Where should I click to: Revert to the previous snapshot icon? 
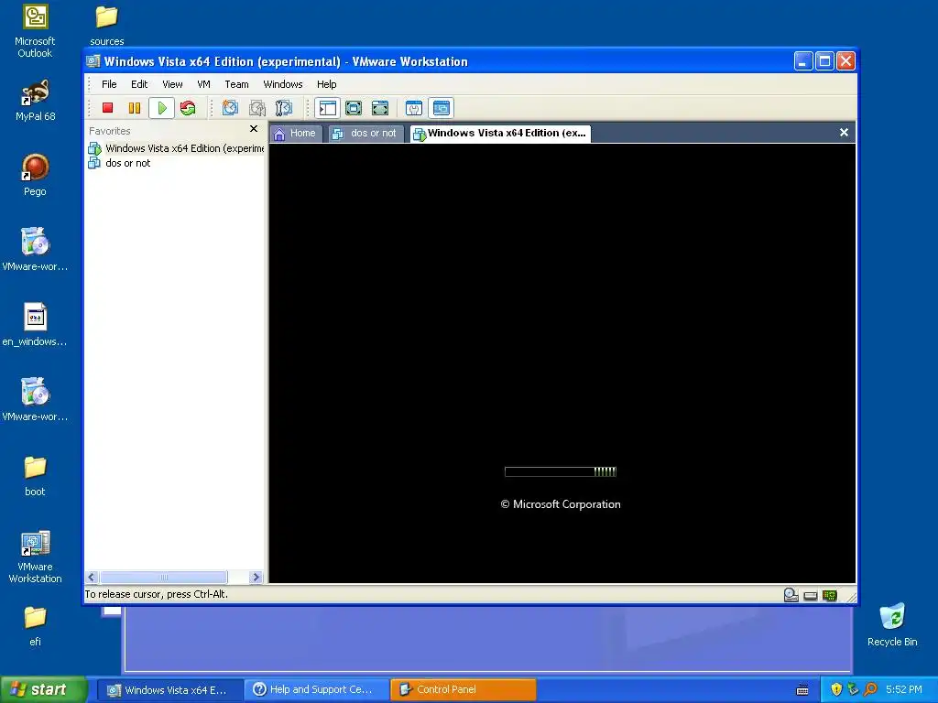pos(257,108)
